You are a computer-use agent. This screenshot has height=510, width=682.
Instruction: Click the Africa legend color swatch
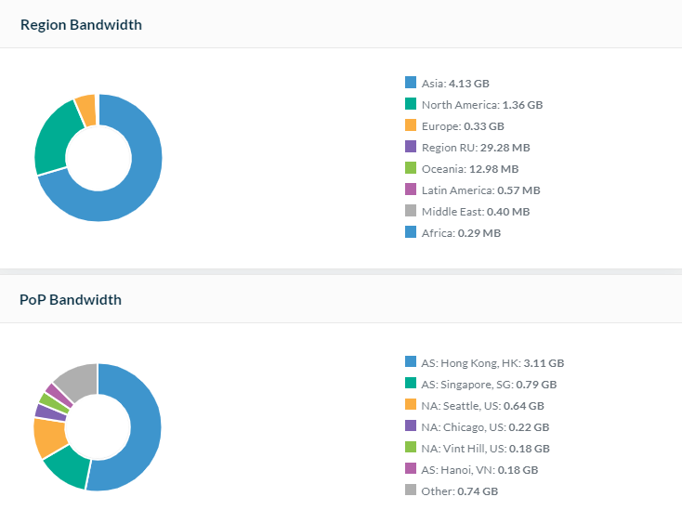[x=411, y=232]
